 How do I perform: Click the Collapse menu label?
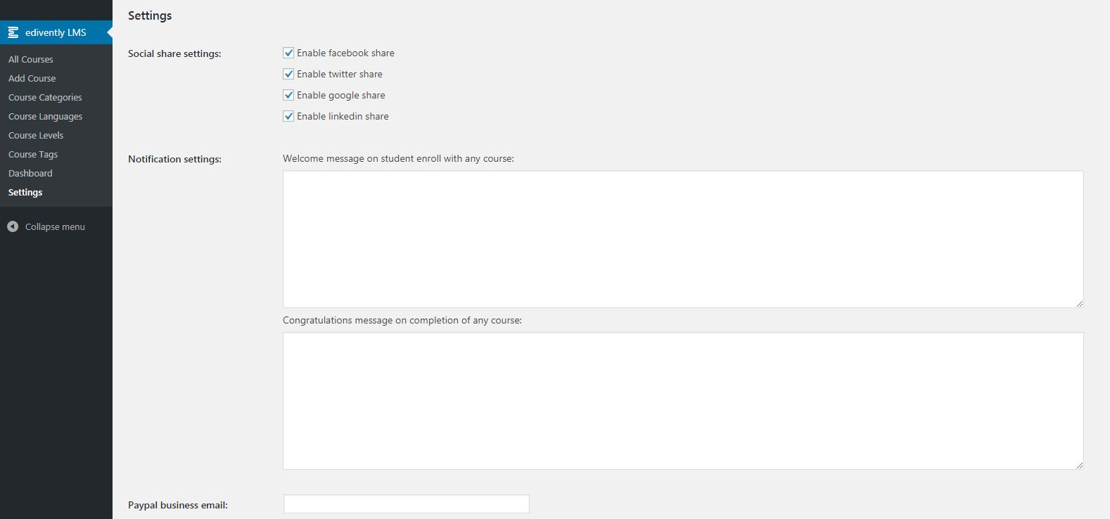point(55,226)
